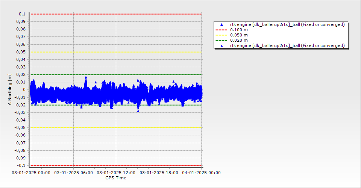The height and width of the screenshot is (188, 361).
Task: Click the yellow dashed 0.050 m legend marker
Action: (x=221, y=35)
